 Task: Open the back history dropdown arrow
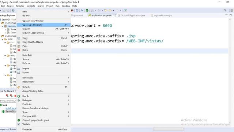coord(113,10)
